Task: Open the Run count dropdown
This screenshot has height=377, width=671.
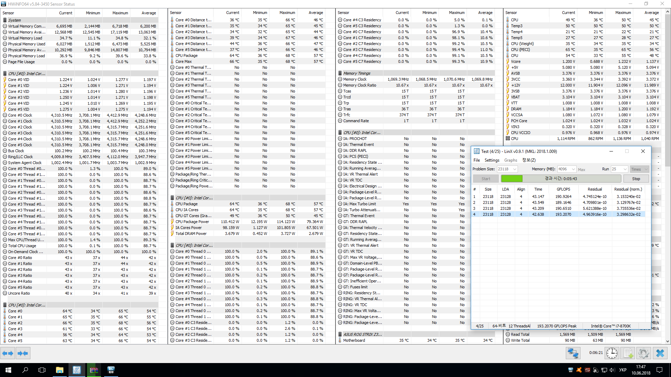Action: click(625, 169)
